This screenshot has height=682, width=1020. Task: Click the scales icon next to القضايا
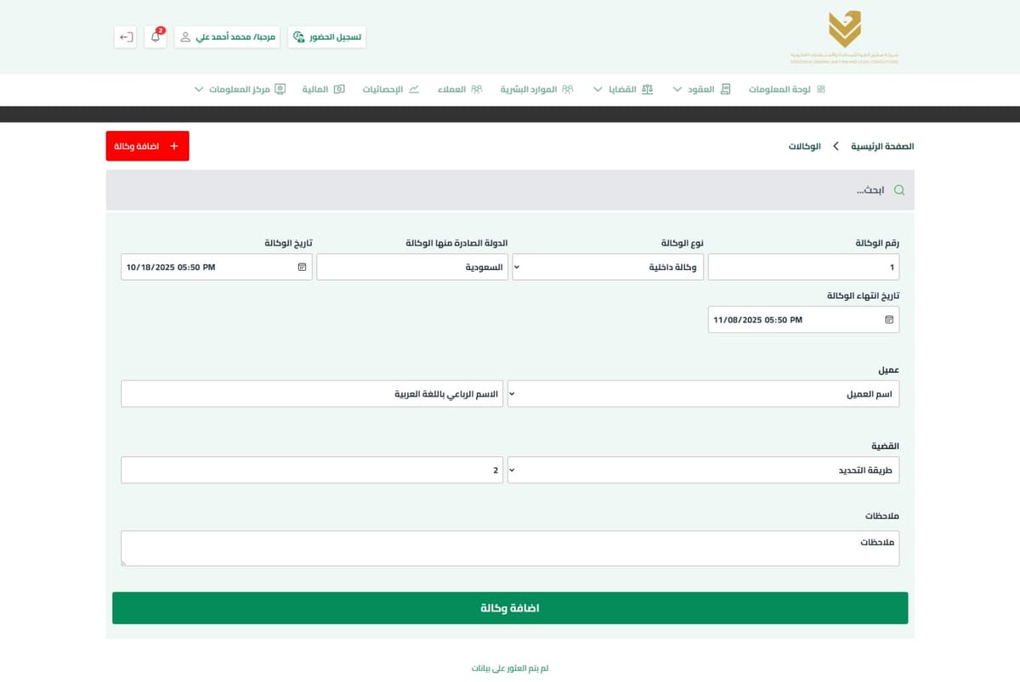tap(648, 89)
